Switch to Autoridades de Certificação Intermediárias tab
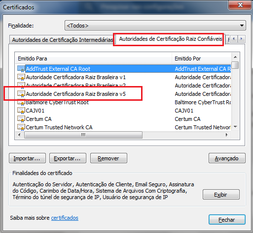This screenshot has height=233, width=253. [62, 40]
